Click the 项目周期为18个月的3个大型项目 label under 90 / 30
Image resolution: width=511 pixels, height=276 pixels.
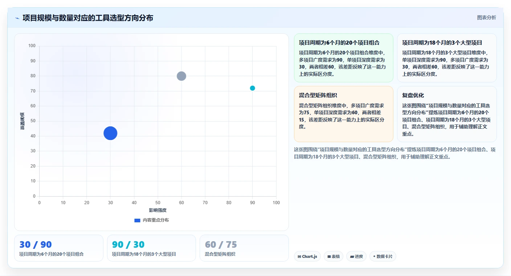144,254
